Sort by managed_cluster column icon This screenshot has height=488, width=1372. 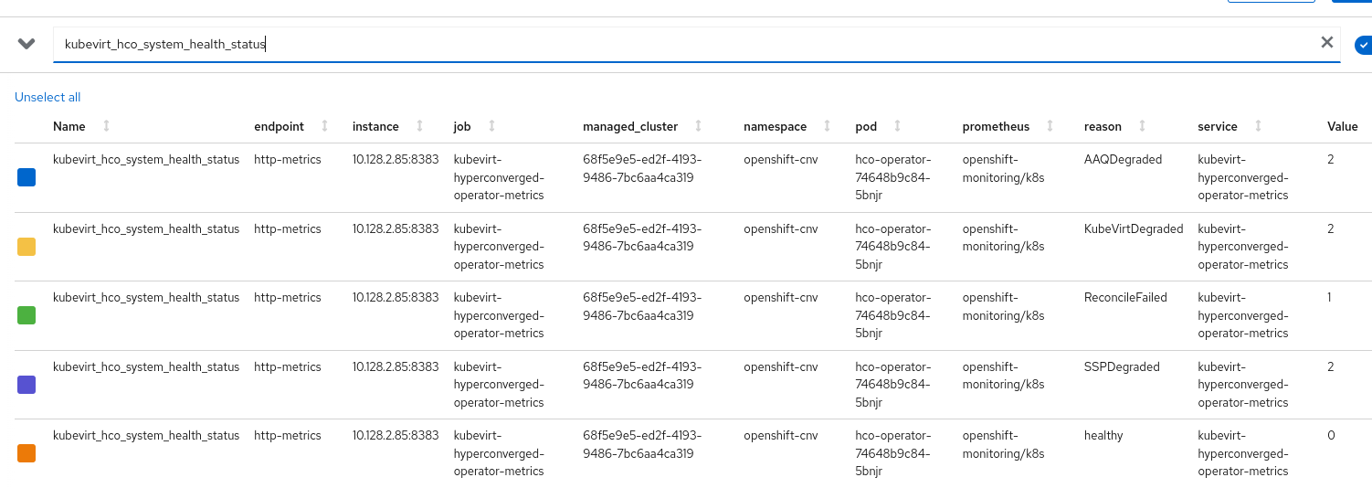coord(699,126)
